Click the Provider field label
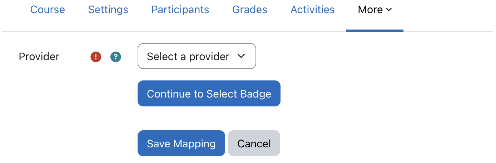Viewport: 496px width, 163px height. [39, 57]
